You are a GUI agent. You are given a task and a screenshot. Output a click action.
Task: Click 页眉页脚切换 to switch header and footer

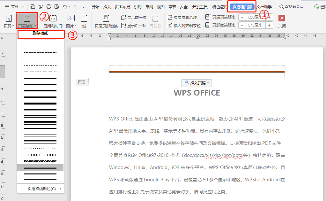pos(106,21)
